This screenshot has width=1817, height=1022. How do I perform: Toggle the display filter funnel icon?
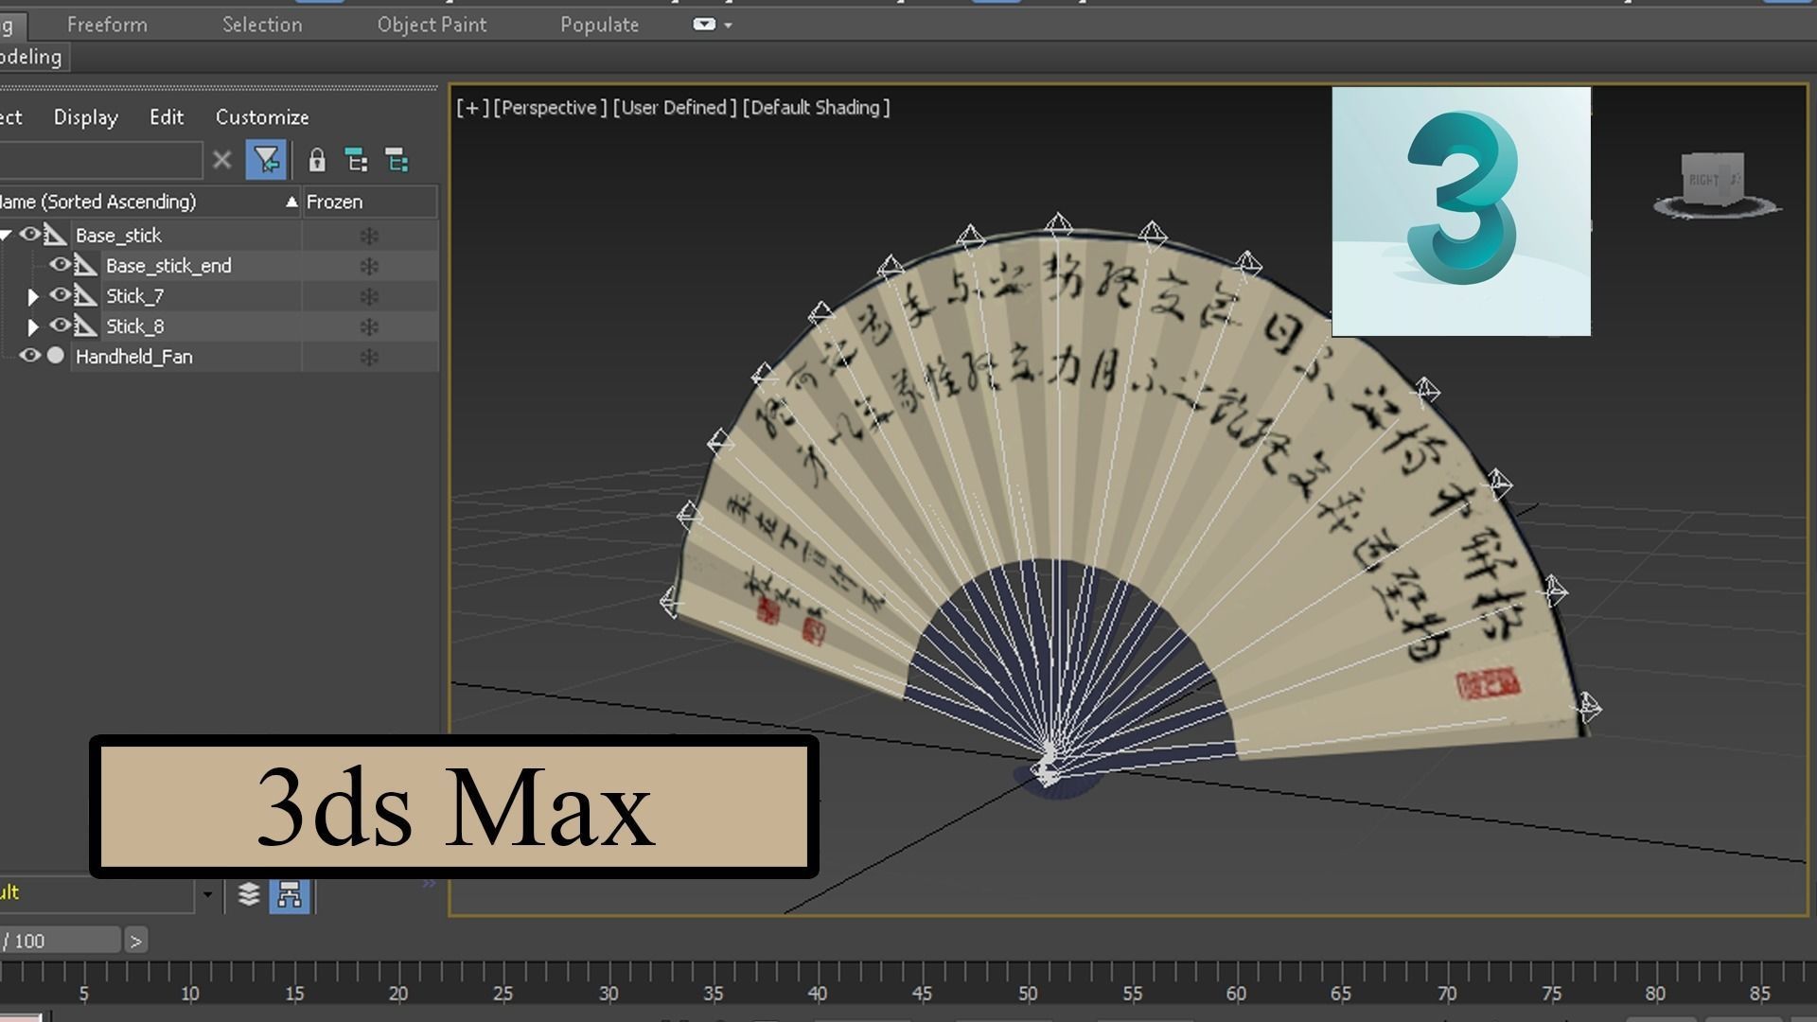[266, 160]
